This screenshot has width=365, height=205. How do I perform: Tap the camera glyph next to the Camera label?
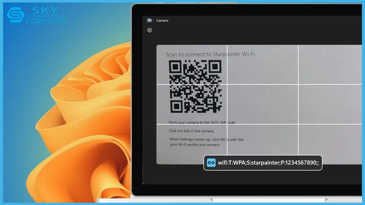[149, 20]
